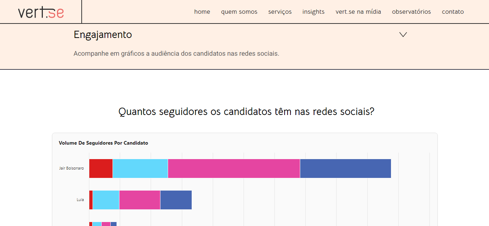Click the Lula axis label
Image resolution: width=489 pixels, height=226 pixels.
point(80,200)
